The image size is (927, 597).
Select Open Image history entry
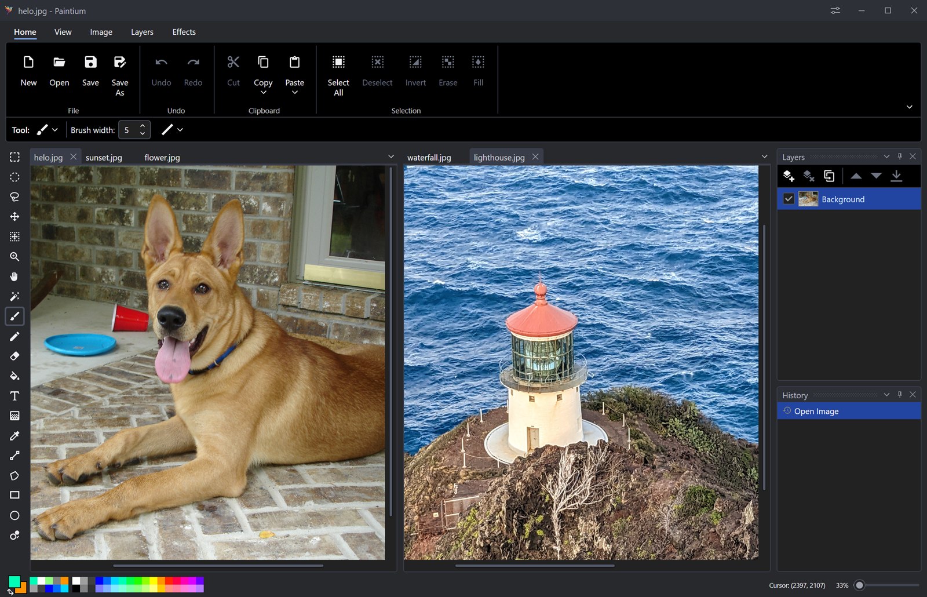(849, 411)
